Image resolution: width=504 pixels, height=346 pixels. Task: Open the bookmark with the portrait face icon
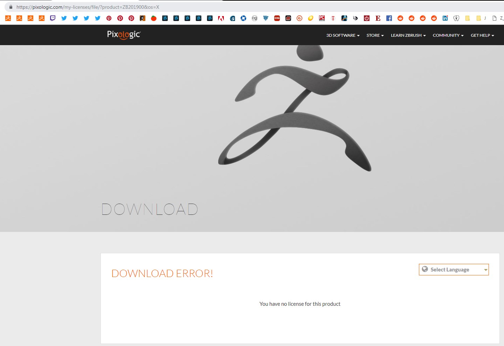click(232, 18)
